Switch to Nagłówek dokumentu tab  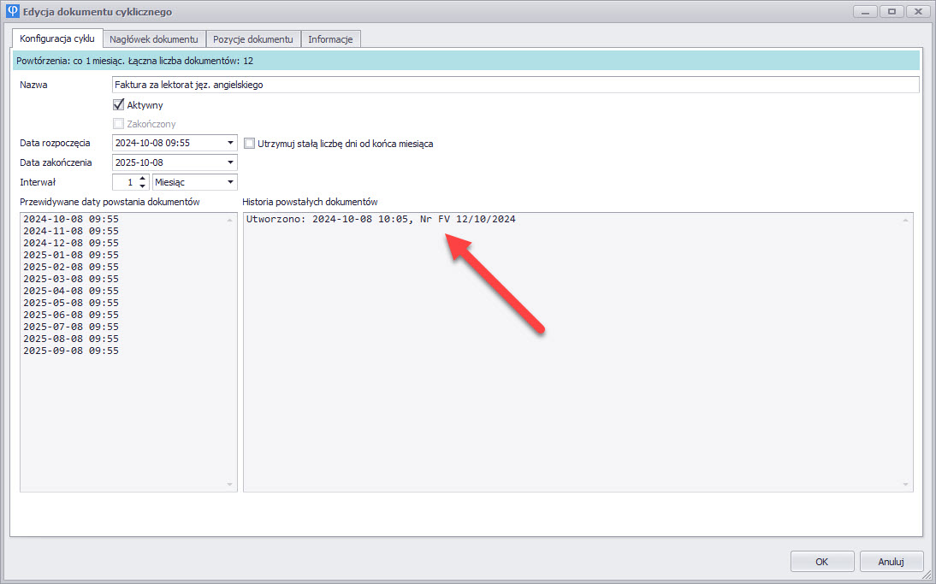point(155,39)
